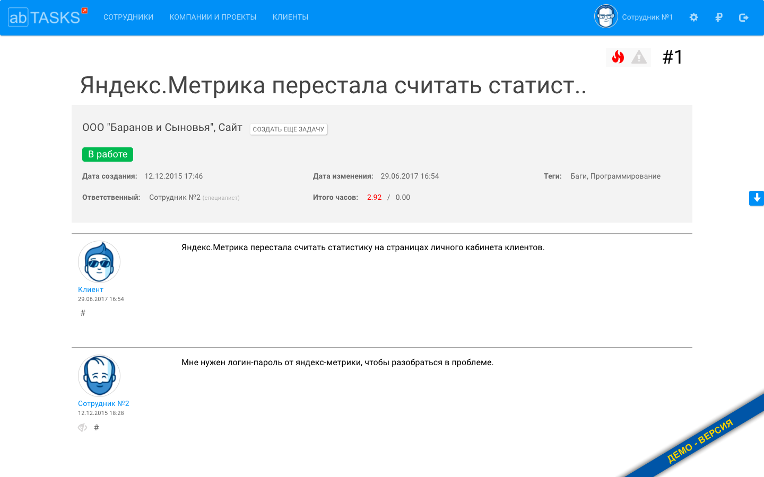Follow the Клиент profile link
Image resolution: width=764 pixels, height=477 pixels.
click(x=90, y=289)
